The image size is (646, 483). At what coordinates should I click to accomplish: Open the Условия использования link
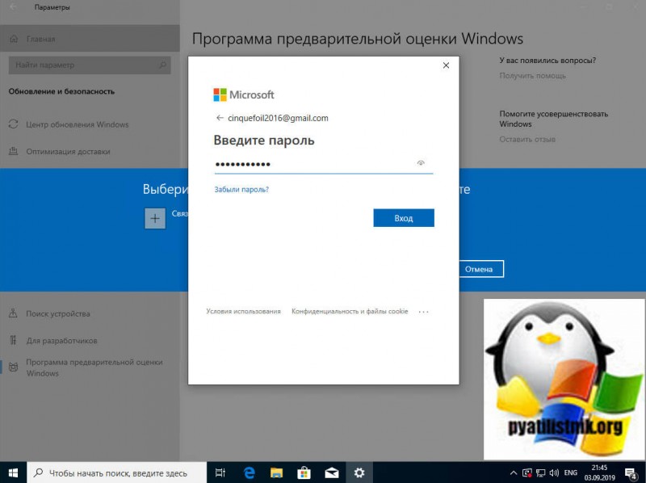244,311
